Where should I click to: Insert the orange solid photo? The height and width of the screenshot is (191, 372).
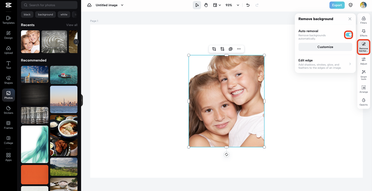pyautogui.click(x=35, y=175)
